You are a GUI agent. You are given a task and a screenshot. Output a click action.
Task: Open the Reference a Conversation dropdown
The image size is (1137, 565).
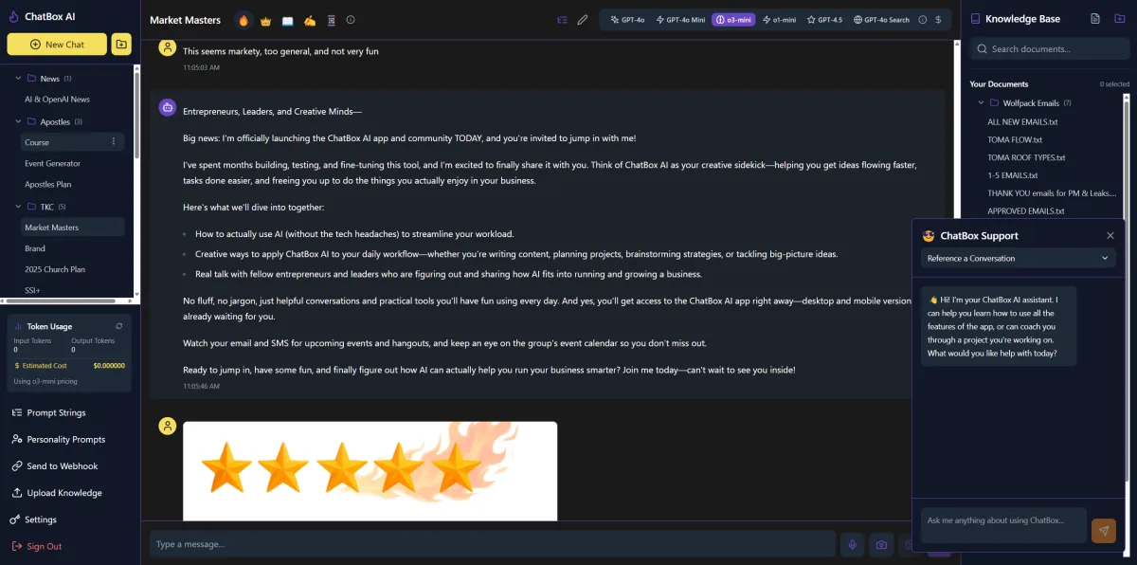[x=1018, y=258]
